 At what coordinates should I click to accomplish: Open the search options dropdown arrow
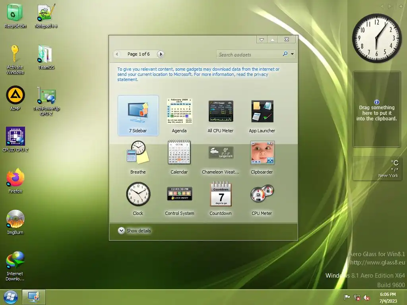pyautogui.click(x=292, y=54)
